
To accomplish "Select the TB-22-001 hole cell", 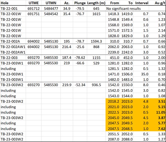I will pyautogui.click(x=9, y=8).
